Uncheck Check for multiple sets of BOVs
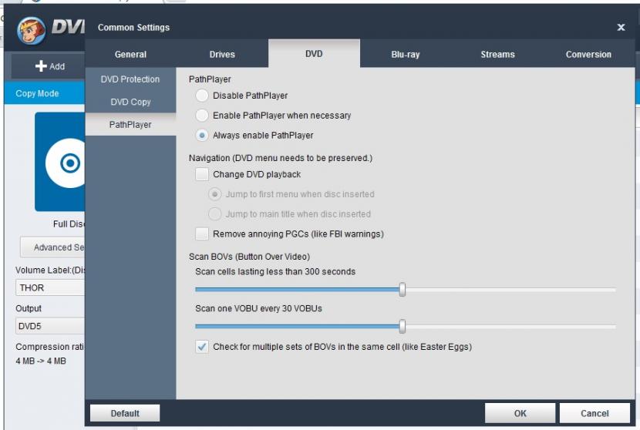The height and width of the screenshot is (430, 640). [201, 347]
